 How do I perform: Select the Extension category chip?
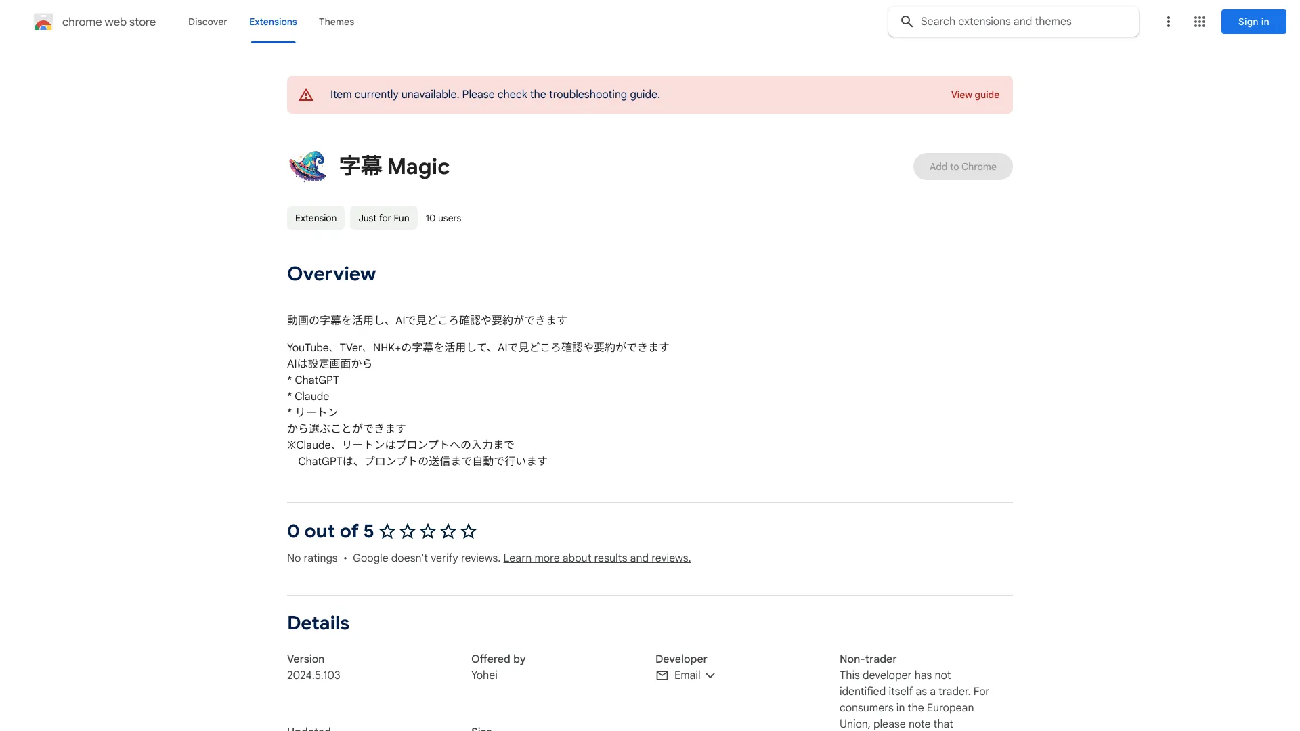pos(316,218)
